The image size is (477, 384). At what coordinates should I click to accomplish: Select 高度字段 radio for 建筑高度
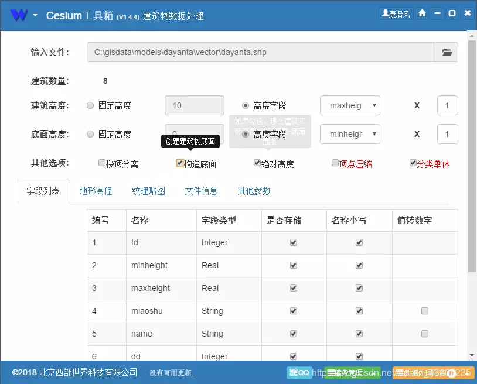click(245, 105)
